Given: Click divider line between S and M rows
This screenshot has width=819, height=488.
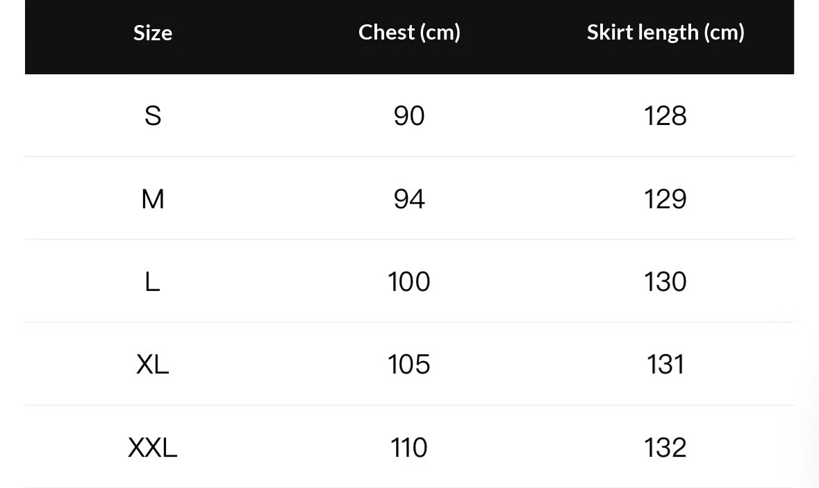Looking at the screenshot, I should (409, 157).
